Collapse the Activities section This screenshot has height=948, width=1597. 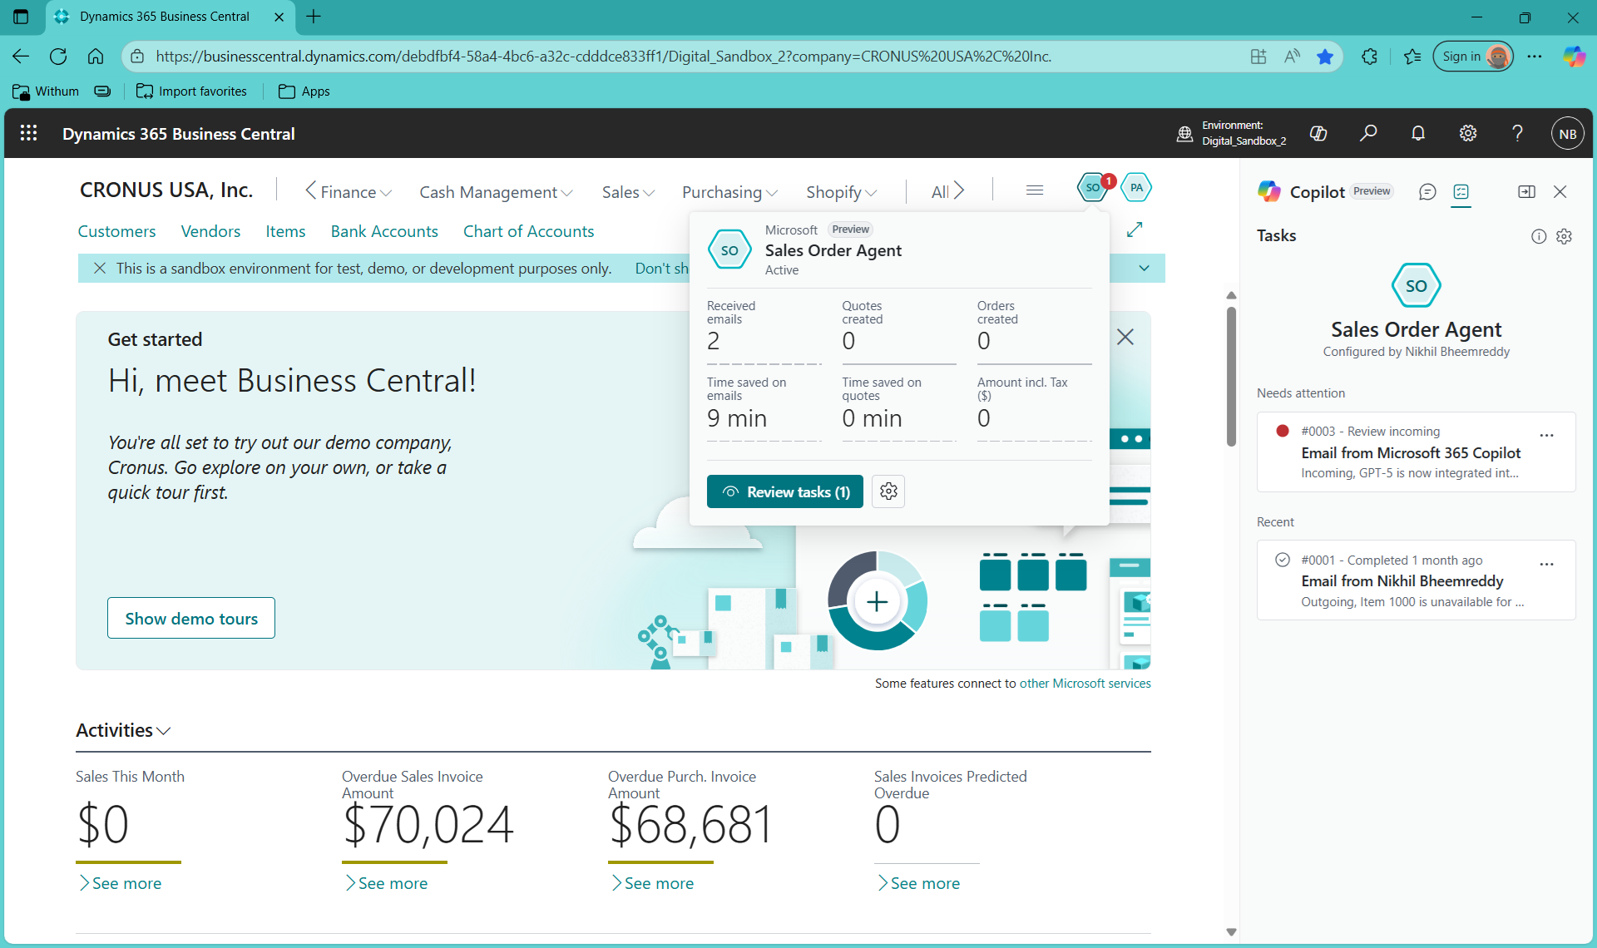pos(165,732)
